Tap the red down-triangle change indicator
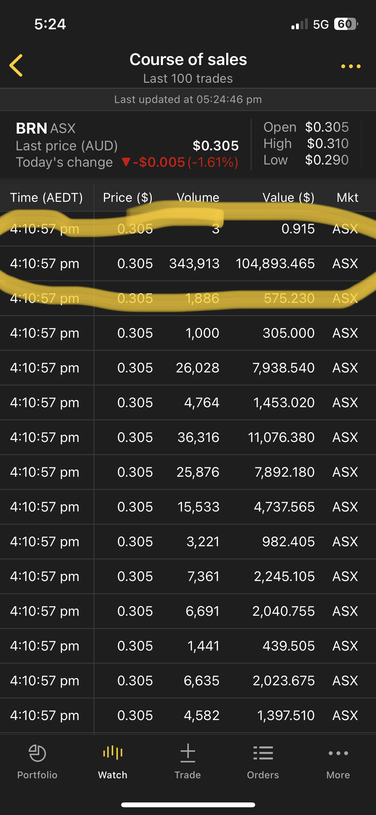Screen dimensions: 376x815 (x=126, y=162)
